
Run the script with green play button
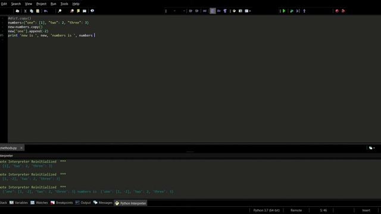(x=284, y=11)
